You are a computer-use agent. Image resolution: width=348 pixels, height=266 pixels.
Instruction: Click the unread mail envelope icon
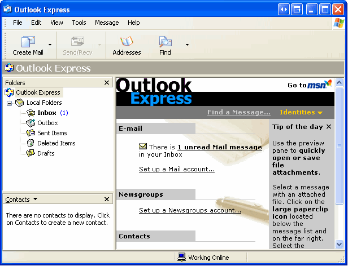pyautogui.click(x=143, y=146)
